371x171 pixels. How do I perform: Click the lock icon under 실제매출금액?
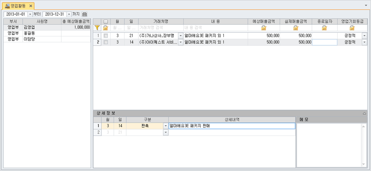(296, 28)
